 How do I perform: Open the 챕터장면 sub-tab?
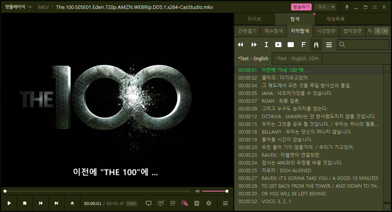(352, 31)
